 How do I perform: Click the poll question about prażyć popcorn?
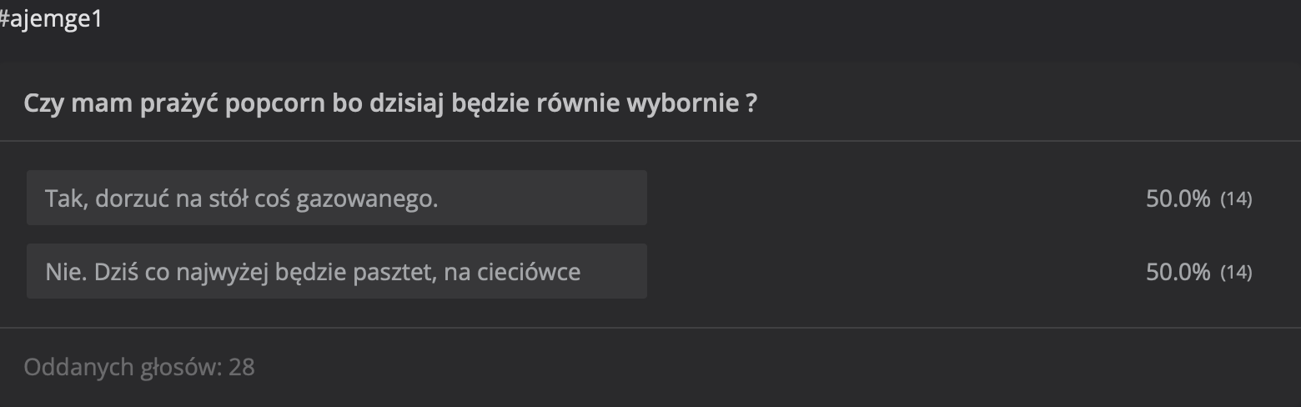coord(390,104)
